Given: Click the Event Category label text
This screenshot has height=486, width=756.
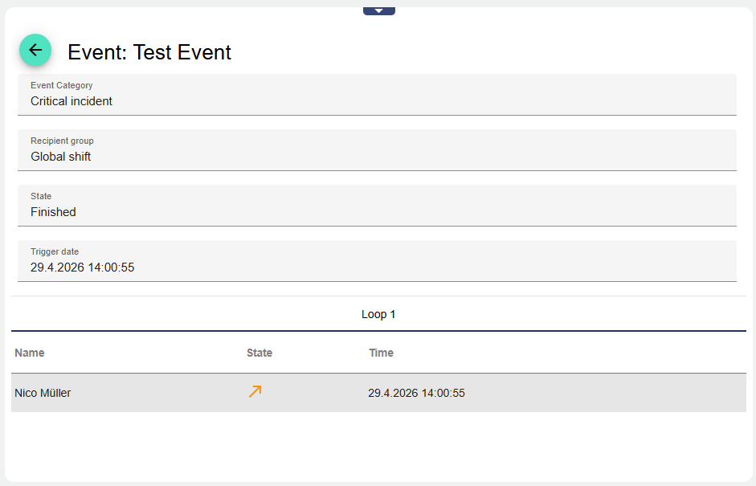Looking at the screenshot, I should coord(62,85).
